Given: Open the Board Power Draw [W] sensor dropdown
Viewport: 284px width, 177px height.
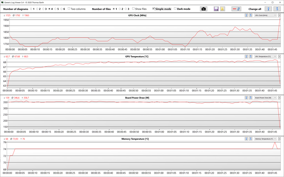Looking at the screenshot, I should (265, 98).
